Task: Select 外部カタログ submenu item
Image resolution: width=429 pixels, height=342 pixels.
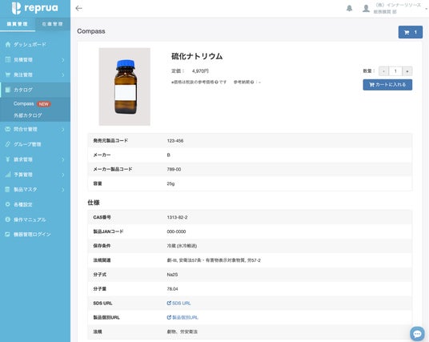Action: (28, 115)
